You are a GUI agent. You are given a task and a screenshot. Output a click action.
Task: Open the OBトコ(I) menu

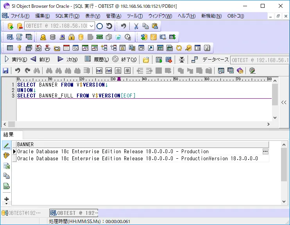pyautogui.click(x=236, y=16)
